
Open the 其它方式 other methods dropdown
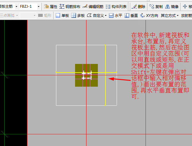click(170, 16)
